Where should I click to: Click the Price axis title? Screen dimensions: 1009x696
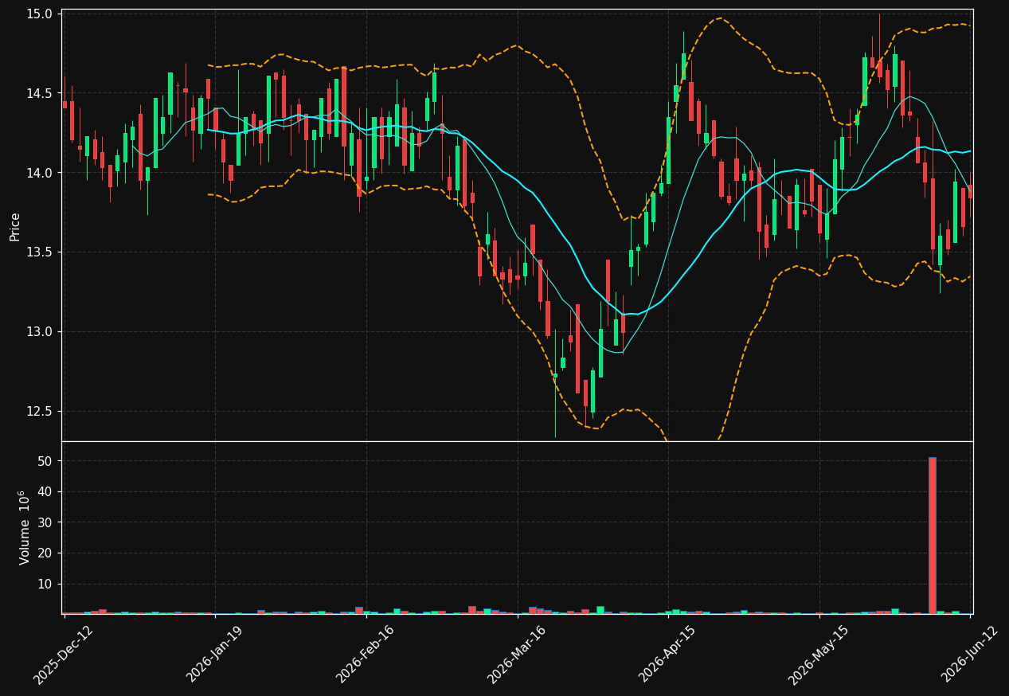tap(15, 226)
